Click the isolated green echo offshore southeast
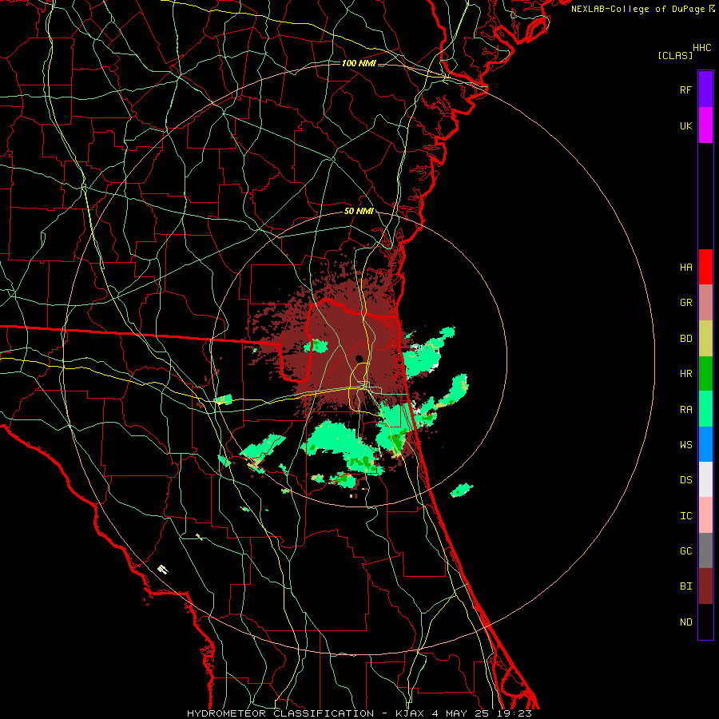This screenshot has width=719, height=719. click(x=462, y=490)
